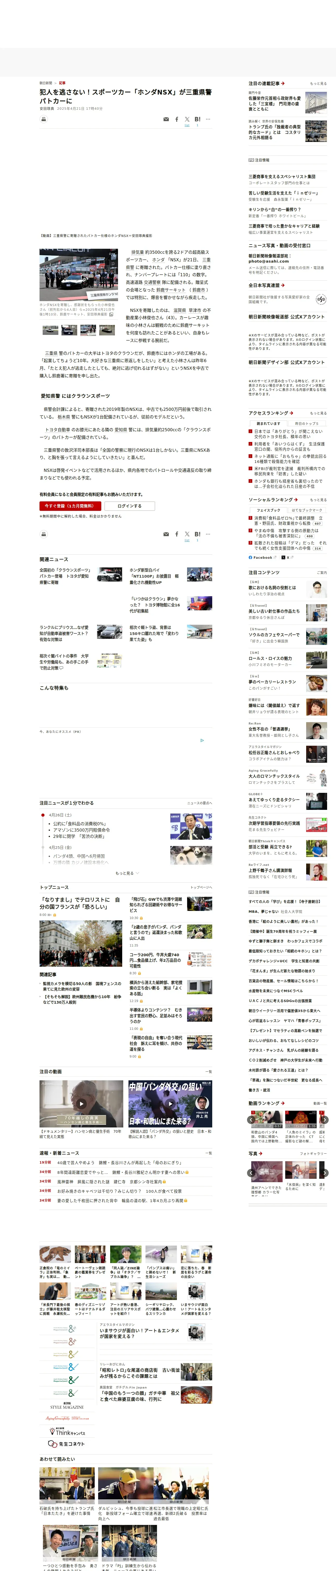This screenshot has width=336, height=1571.
Task: Open social ranking item 消費税「食料品ゼロ%」で最終調整
Action: click(288, 521)
